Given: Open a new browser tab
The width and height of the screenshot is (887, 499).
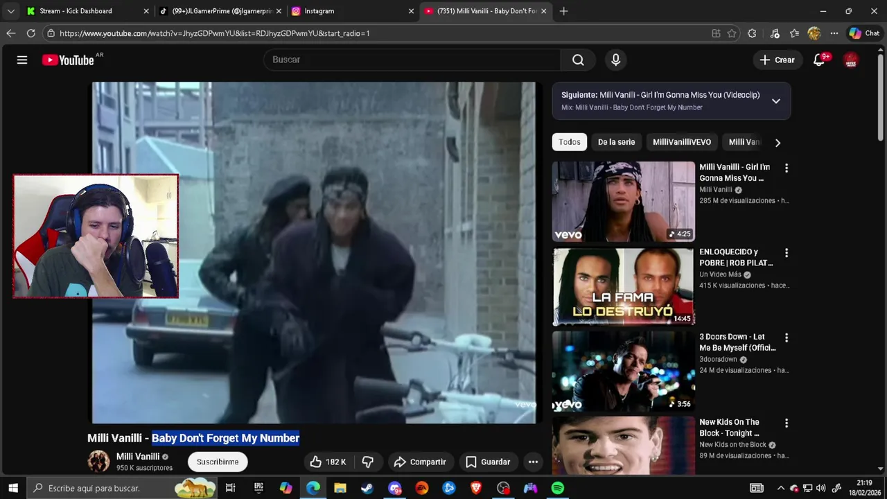Looking at the screenshot, I should click(563, 11).
